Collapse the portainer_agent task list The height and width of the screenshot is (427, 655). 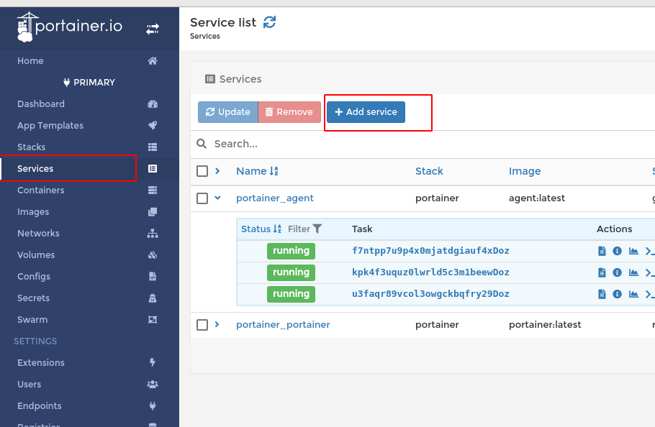tap(217, 198)
